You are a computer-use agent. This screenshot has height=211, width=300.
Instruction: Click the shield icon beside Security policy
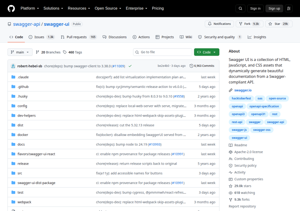pyautogui.click(x=231, y=166)
